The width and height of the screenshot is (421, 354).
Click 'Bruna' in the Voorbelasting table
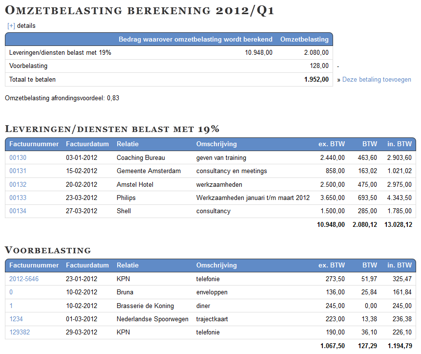[125, 292]
